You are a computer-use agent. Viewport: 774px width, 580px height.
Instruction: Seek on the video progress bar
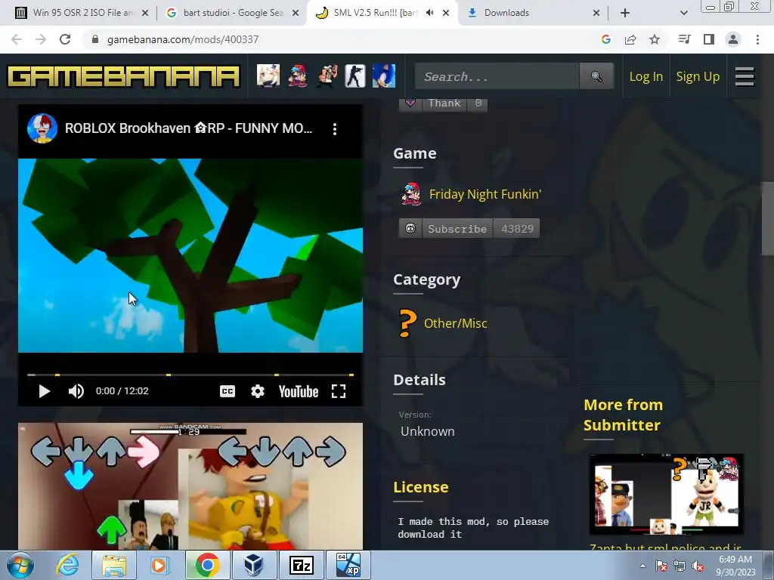click(x=190, y=375)
